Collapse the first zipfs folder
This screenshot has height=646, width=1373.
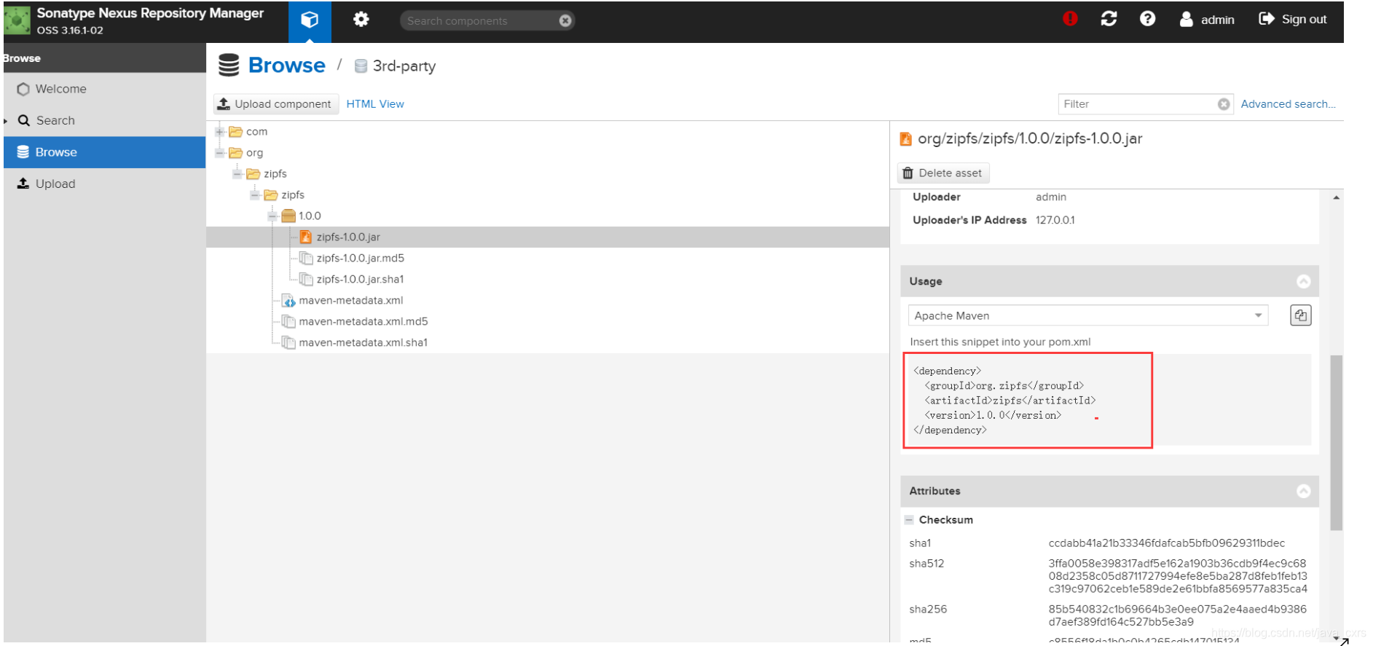point(237,174)
